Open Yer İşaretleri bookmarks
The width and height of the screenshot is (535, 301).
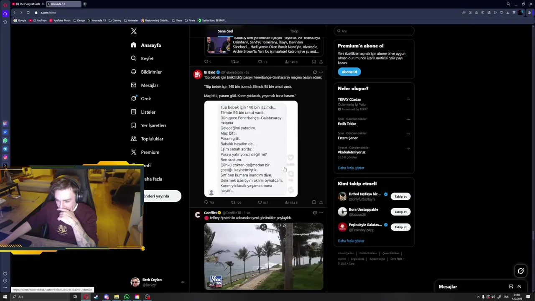[148, 125]
